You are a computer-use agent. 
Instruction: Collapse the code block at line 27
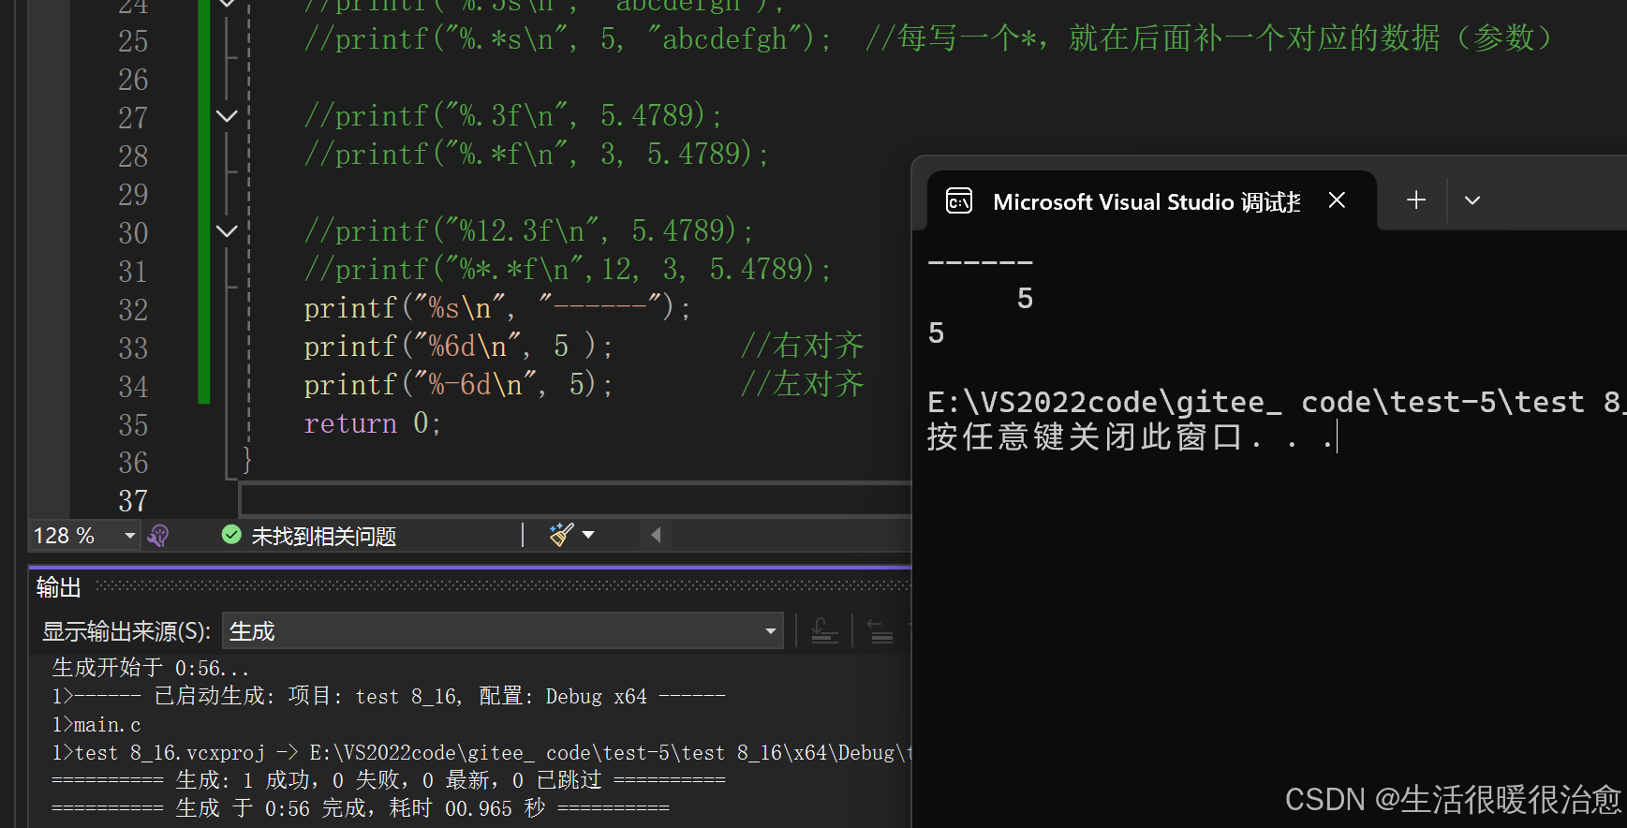(x=227, y=117)
